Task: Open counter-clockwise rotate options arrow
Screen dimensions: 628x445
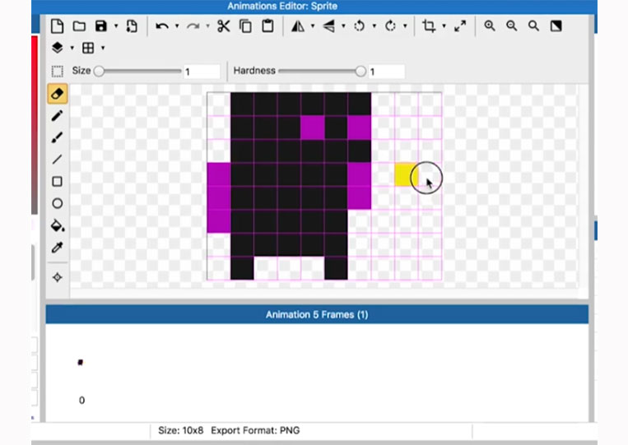Action: coord(374,26)
